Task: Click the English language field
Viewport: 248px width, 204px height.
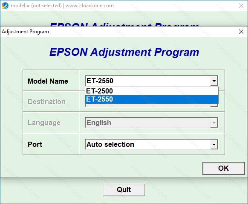Action: (x=151, y=122)
